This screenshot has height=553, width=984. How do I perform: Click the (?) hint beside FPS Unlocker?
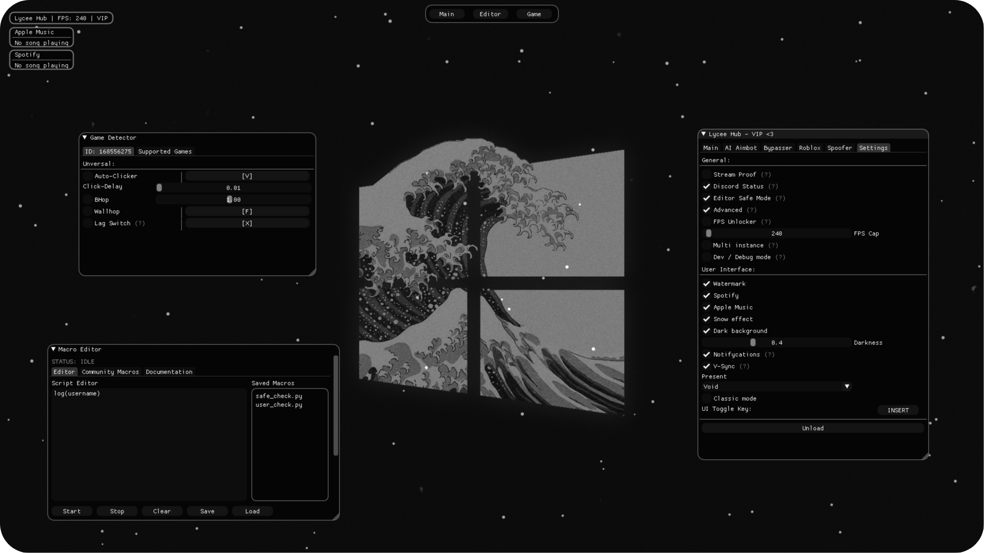[x=766, y=222]
